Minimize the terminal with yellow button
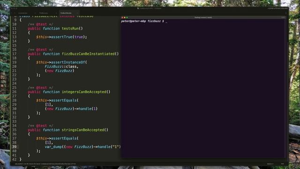Screen dimensions: 300x169 point(125,17)
